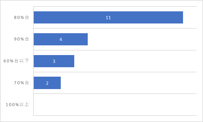Select empty plot area right of 70%台 bar

128,83
